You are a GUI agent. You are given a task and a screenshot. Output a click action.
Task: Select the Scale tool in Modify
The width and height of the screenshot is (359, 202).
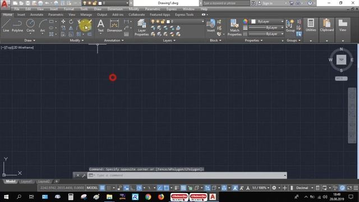(x=71, y=34)
